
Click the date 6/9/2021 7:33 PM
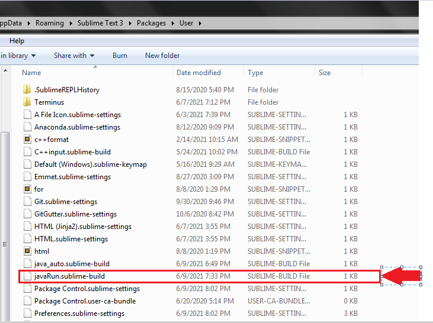pos(203,276)
